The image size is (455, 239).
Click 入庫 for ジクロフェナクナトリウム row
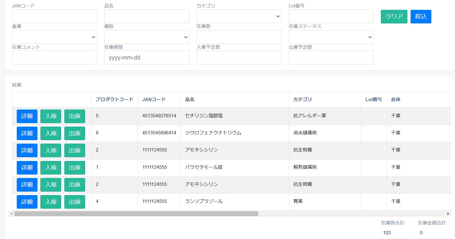coord(51,133)
